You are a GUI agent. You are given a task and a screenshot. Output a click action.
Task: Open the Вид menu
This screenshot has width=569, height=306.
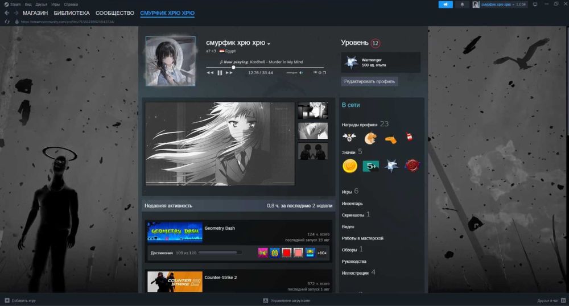click(28, 5)
